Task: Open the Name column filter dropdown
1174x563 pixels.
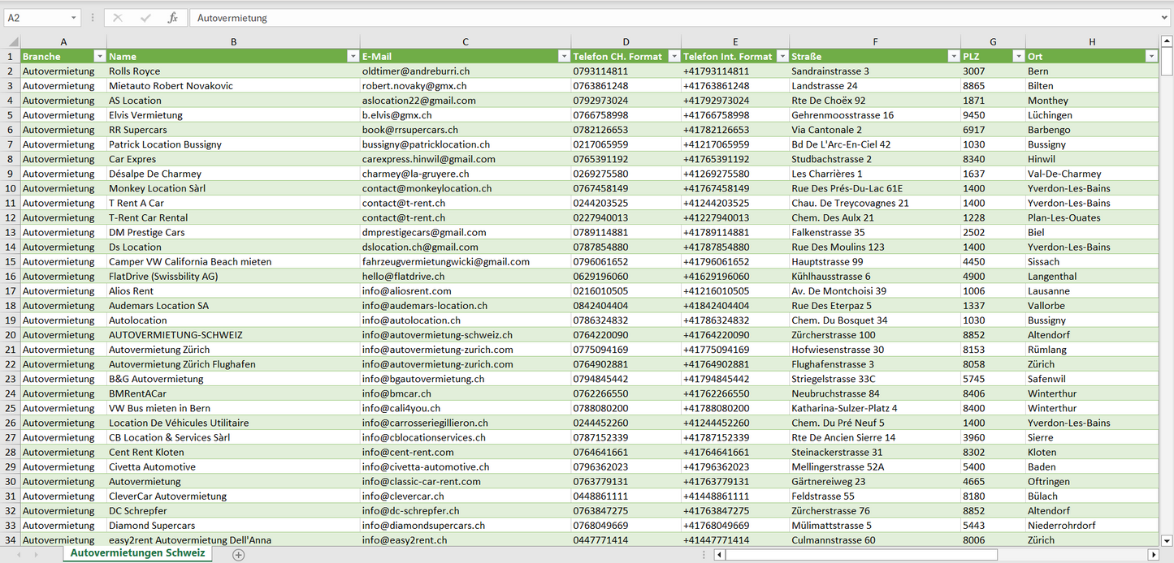Action: click(x=353, y=57)
